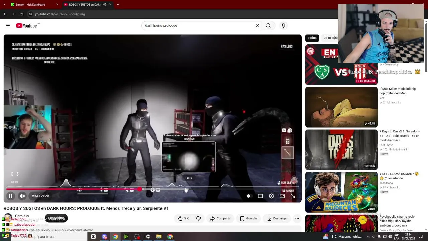Open the Mac Miller lofi hip hop thumbnail
The image size is (428, 241).
coord(341,107)
